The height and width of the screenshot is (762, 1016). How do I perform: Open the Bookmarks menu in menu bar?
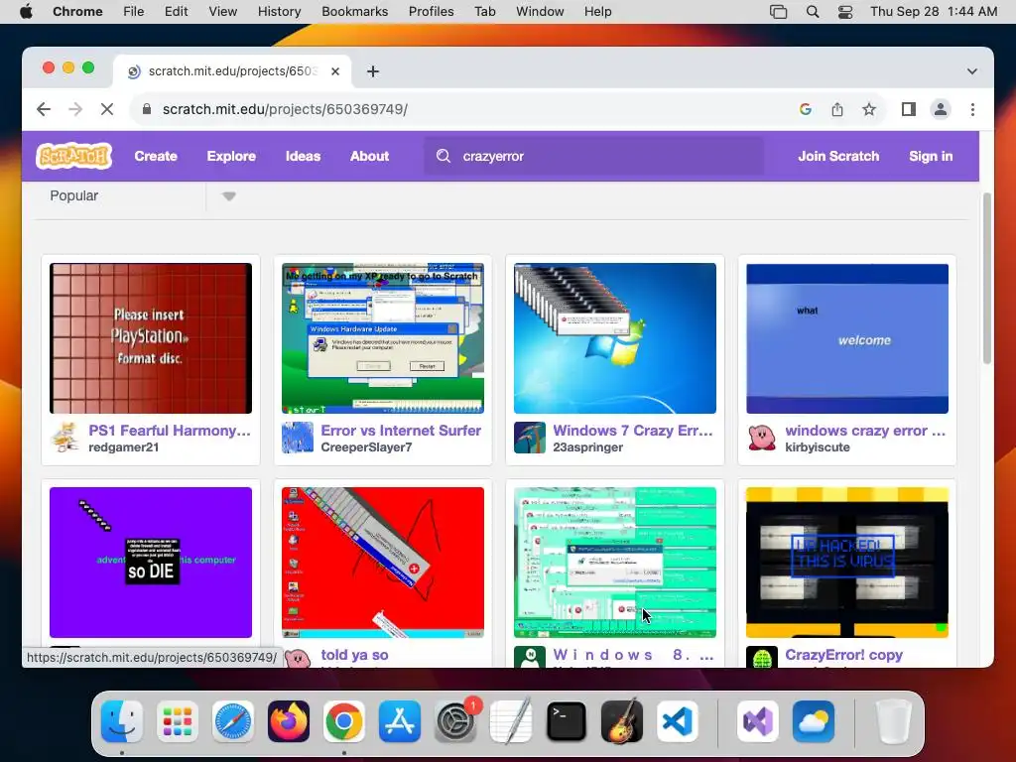pyautogui.click(x=354, y=12)
